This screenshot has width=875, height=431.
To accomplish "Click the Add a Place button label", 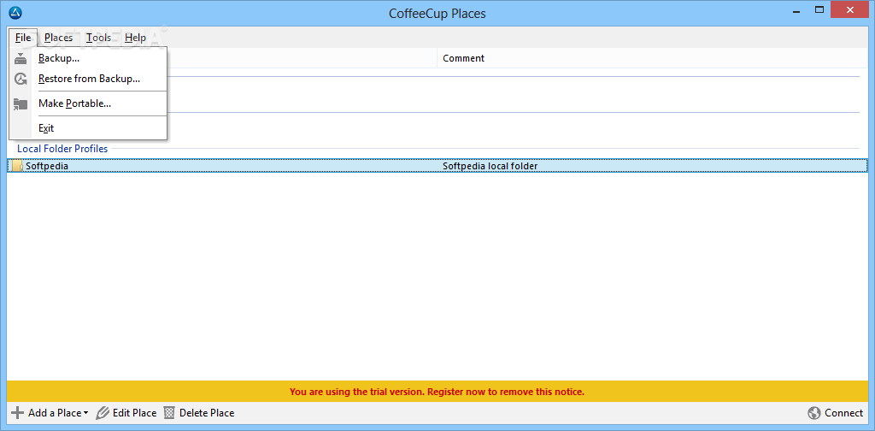I will tap(55, 413).
